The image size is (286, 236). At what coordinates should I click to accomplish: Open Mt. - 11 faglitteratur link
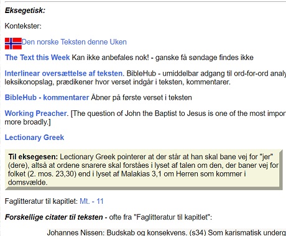tap(91, 201)
